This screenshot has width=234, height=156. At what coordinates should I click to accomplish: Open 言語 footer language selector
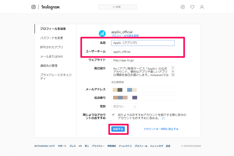pyautogui.click(x=168, y=146)
